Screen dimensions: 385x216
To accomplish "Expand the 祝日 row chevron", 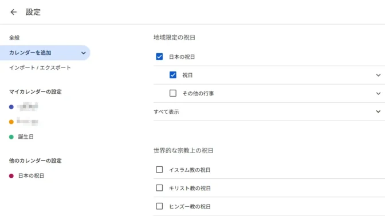I will 378,75.
